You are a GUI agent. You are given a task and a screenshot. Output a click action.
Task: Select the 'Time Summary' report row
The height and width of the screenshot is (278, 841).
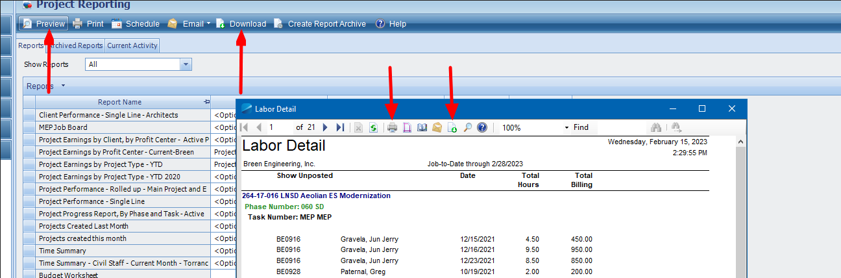pos(123,251)
